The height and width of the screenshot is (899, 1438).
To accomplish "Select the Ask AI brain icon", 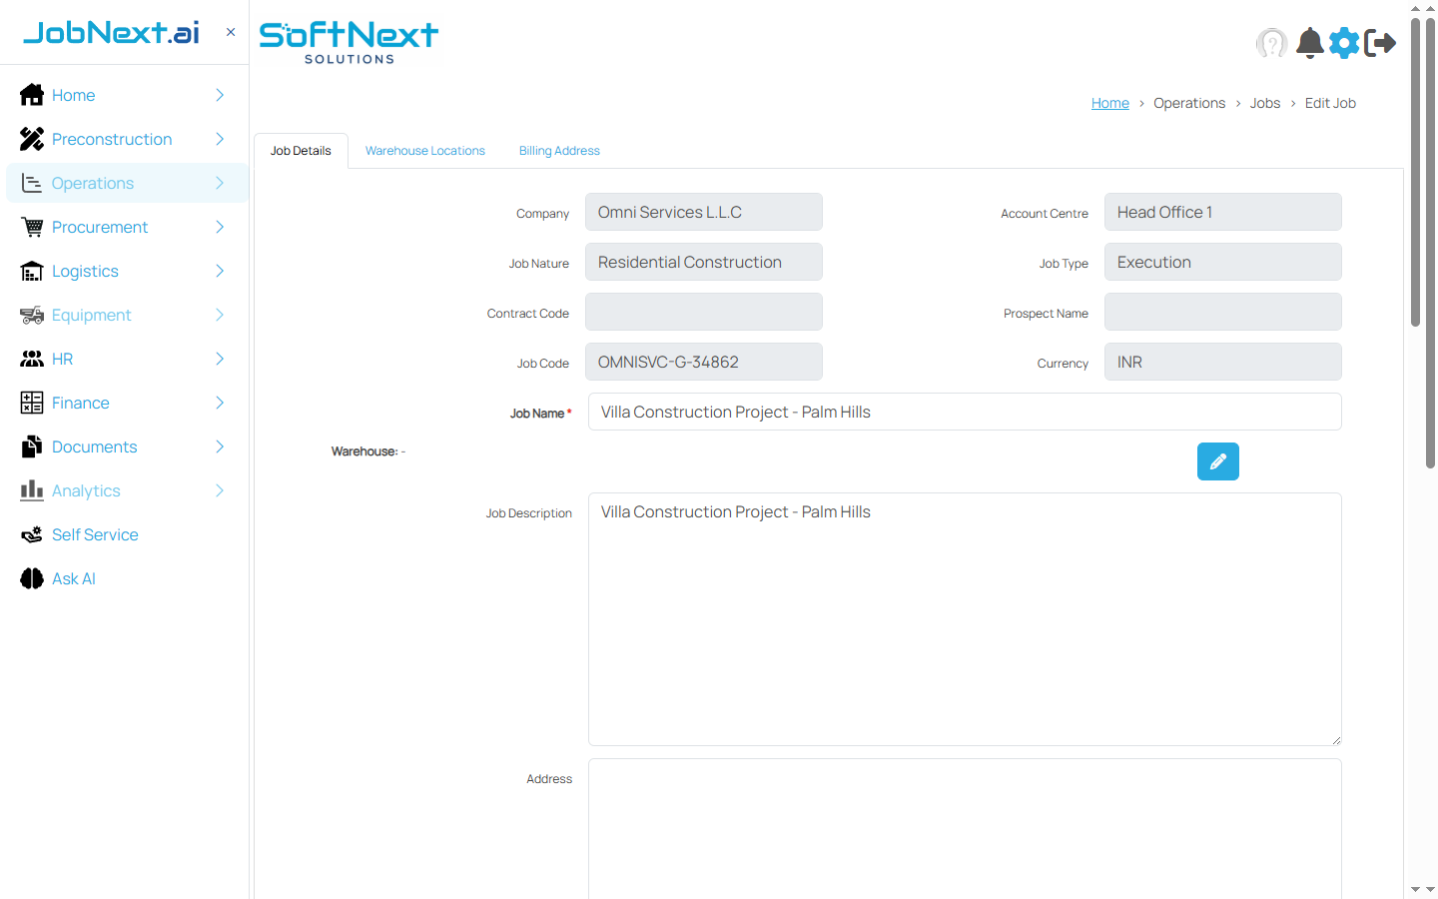I will tap(31, 578).
